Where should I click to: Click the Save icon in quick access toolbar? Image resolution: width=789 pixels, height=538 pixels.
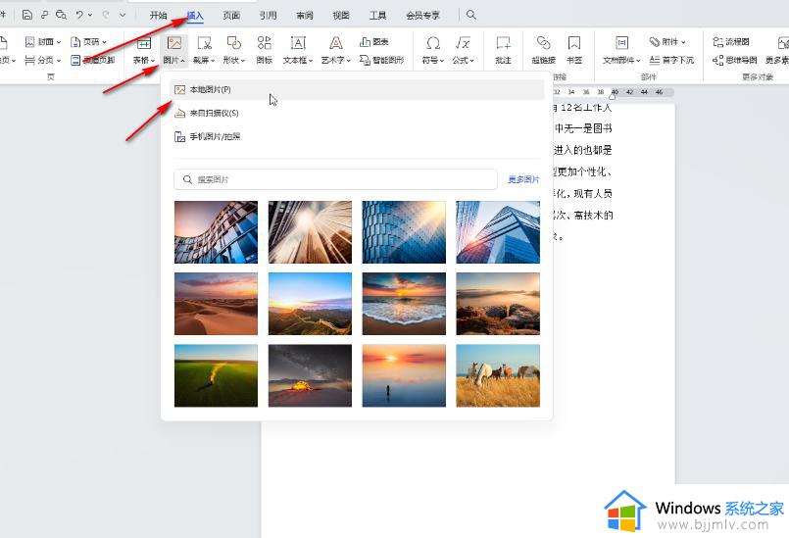tap(27, 15)
